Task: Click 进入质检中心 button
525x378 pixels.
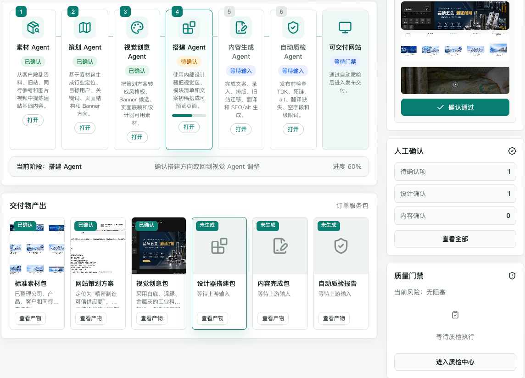Action: click(455, 362)
